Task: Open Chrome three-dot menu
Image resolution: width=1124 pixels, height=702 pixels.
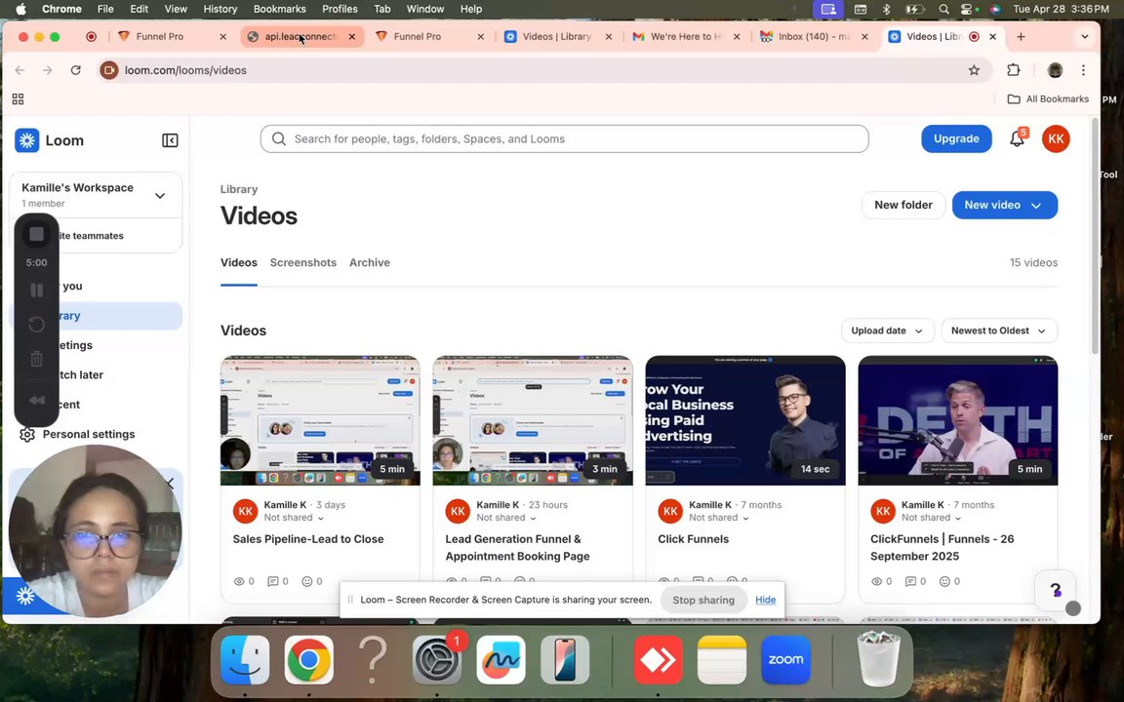Action: pos(1083,70)
